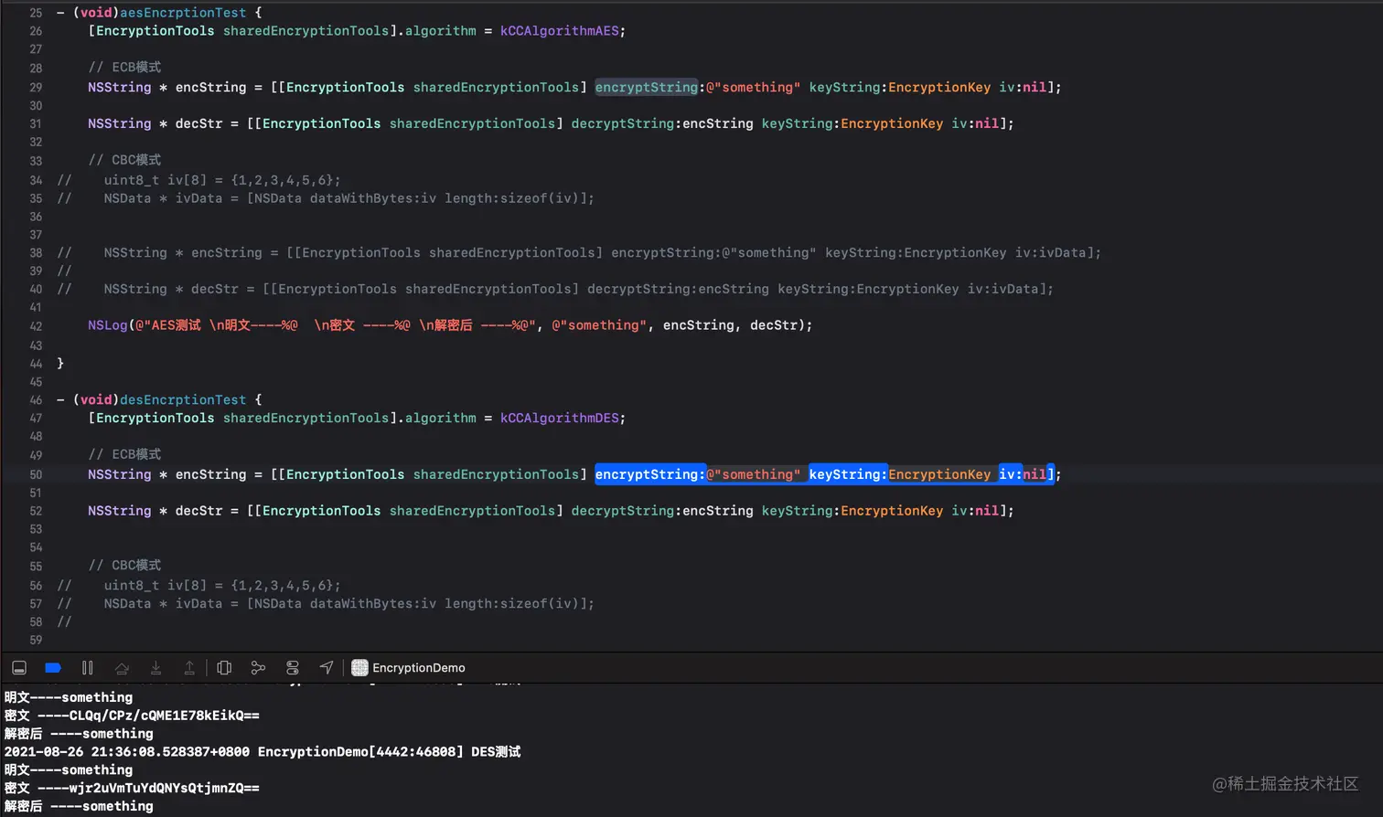Click the highlighted encryptString on line 29
The height and width of the screenshot is (817, 1383).
(x=647, y=88)
